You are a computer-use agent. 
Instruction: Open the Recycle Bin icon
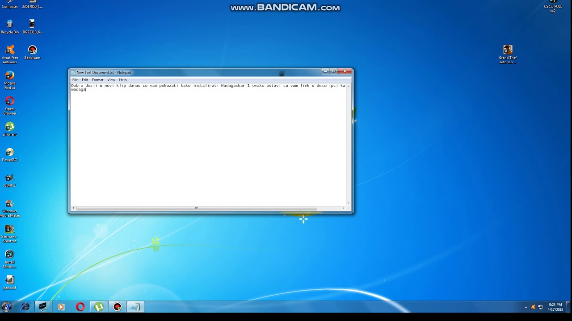[10, 27]
